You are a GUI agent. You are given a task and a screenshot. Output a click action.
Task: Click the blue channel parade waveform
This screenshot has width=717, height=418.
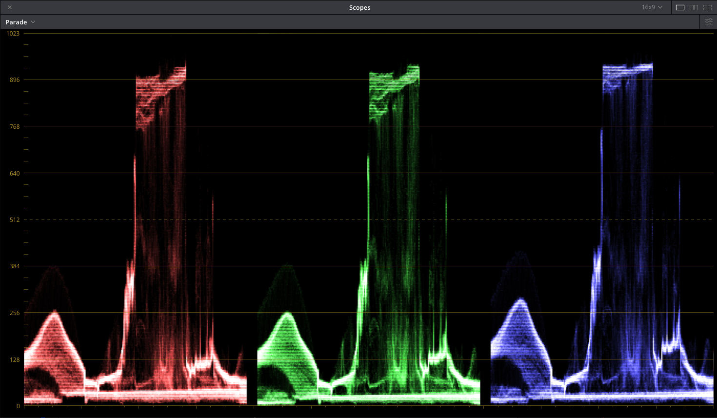602,234
